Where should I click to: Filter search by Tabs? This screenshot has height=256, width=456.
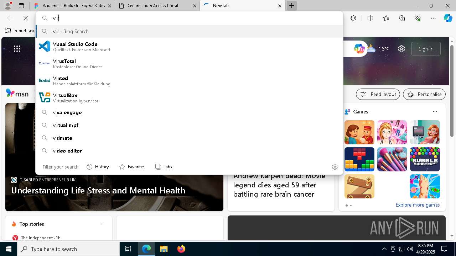pyautogui.click(x=164, y=166)
